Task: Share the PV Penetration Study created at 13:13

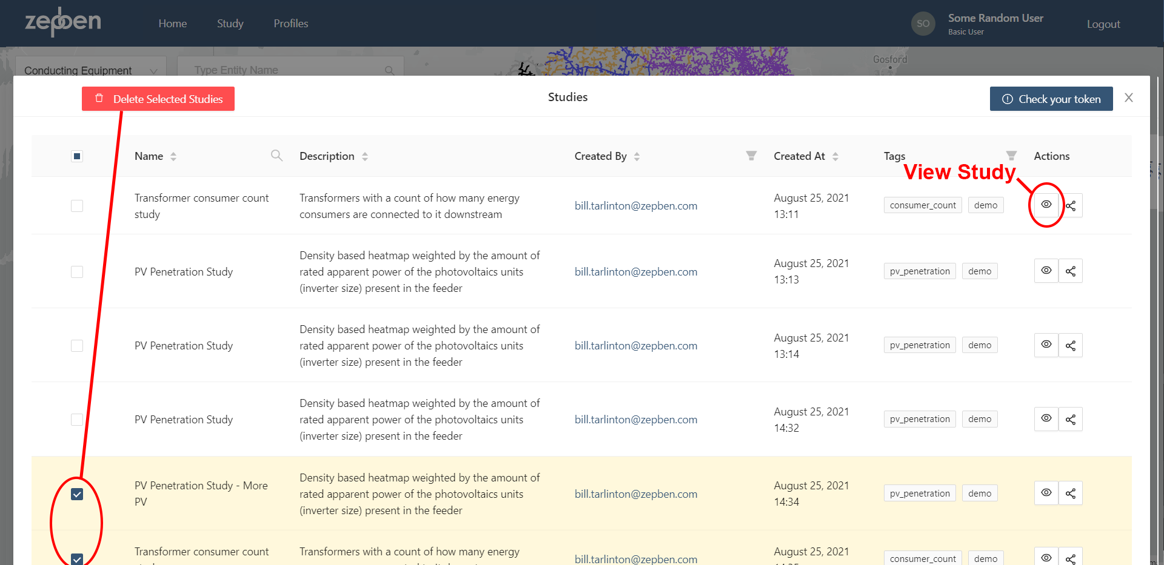Action: pos(1071,271)
